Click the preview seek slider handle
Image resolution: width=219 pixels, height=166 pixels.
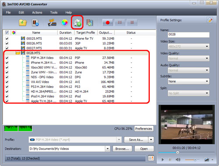(178, 152)
